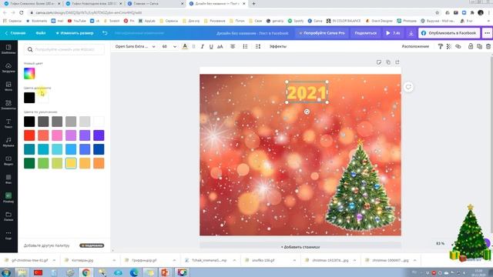Click the color search input field
The image size is (493, 277).
click(64, 49)
